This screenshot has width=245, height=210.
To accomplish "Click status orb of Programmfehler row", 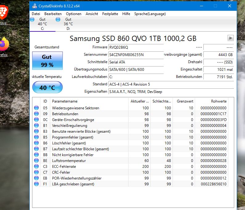I will click(36, 137).
